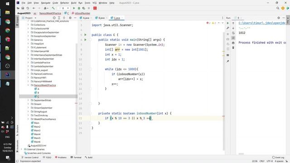The height and width of the screenshot is (163, 290).
Task: Open the run configuration dropdown
Action: click(x=63, y=8)
